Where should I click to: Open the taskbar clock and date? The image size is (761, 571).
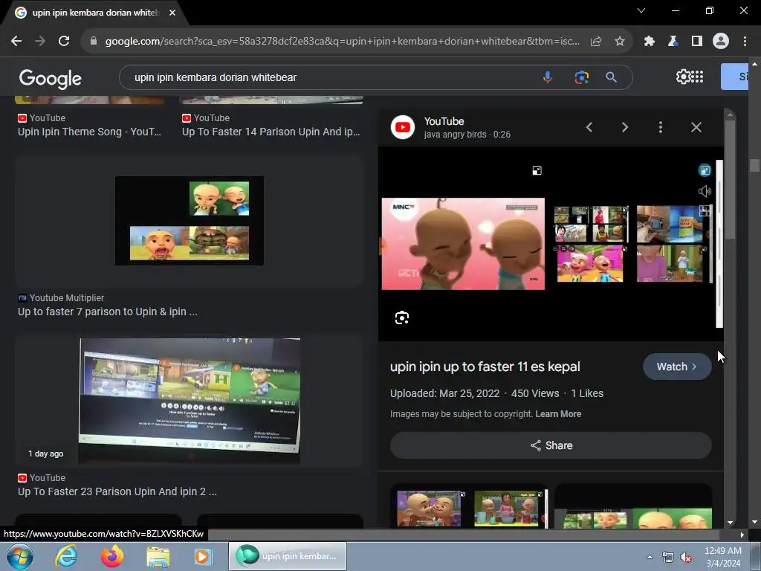[723, 557]
